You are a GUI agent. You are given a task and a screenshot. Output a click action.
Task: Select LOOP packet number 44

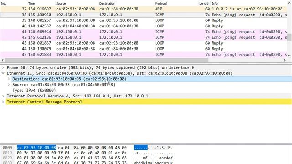click(143, 49)
